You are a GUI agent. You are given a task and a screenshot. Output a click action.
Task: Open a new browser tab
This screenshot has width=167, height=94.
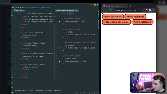coord(130,6)
